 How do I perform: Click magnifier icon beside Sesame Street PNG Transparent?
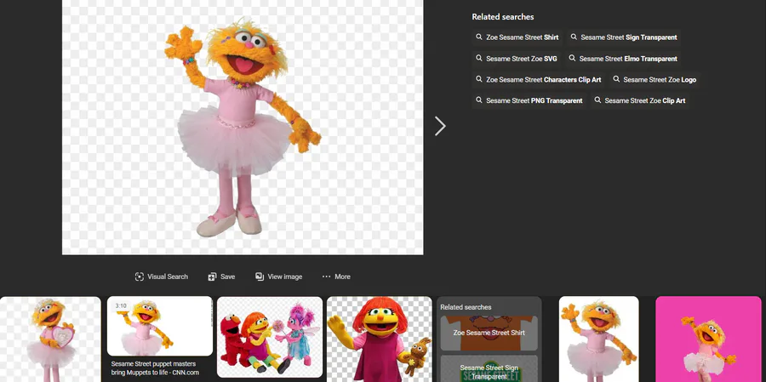point(479,100)
